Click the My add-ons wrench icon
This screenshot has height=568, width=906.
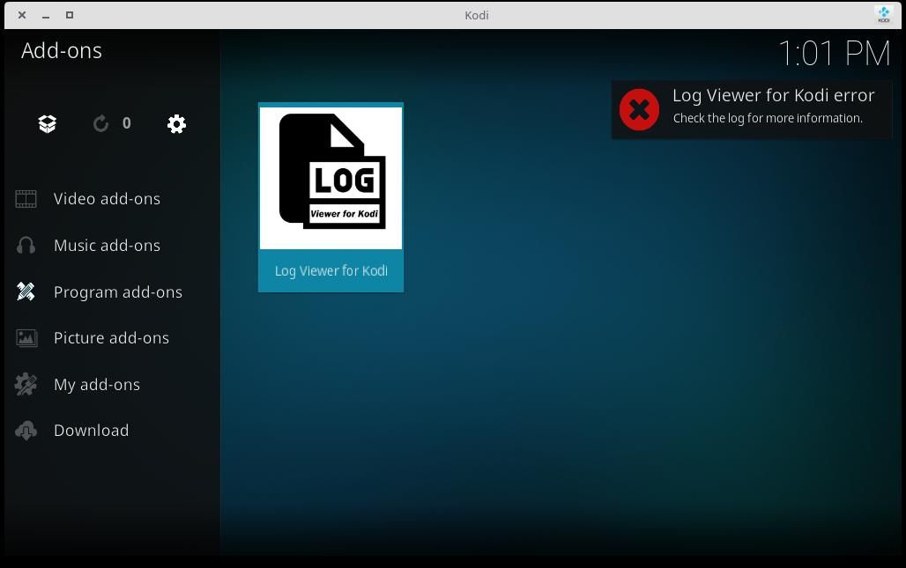[26, 384]
